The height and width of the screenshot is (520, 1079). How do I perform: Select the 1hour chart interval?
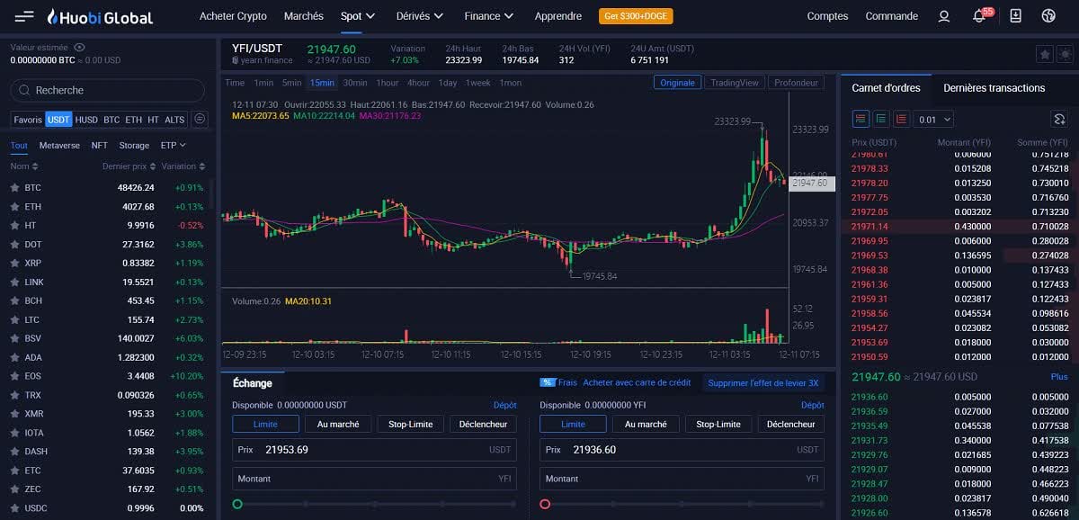[x=388, y=83]
